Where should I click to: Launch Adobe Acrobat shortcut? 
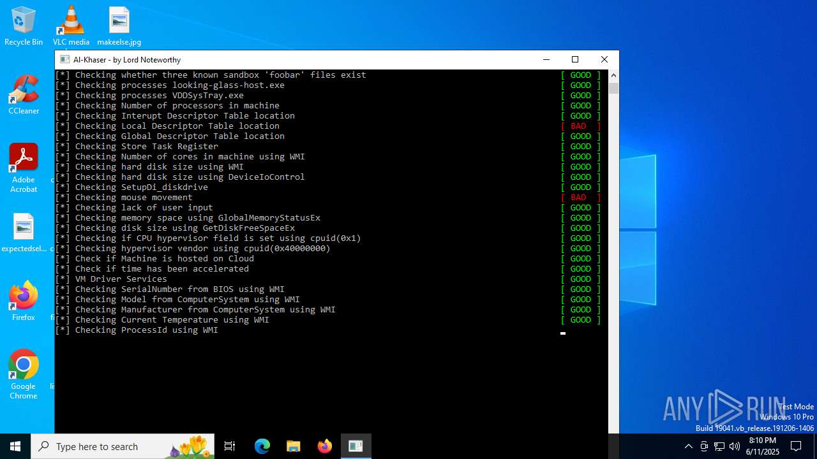[24, 168]
